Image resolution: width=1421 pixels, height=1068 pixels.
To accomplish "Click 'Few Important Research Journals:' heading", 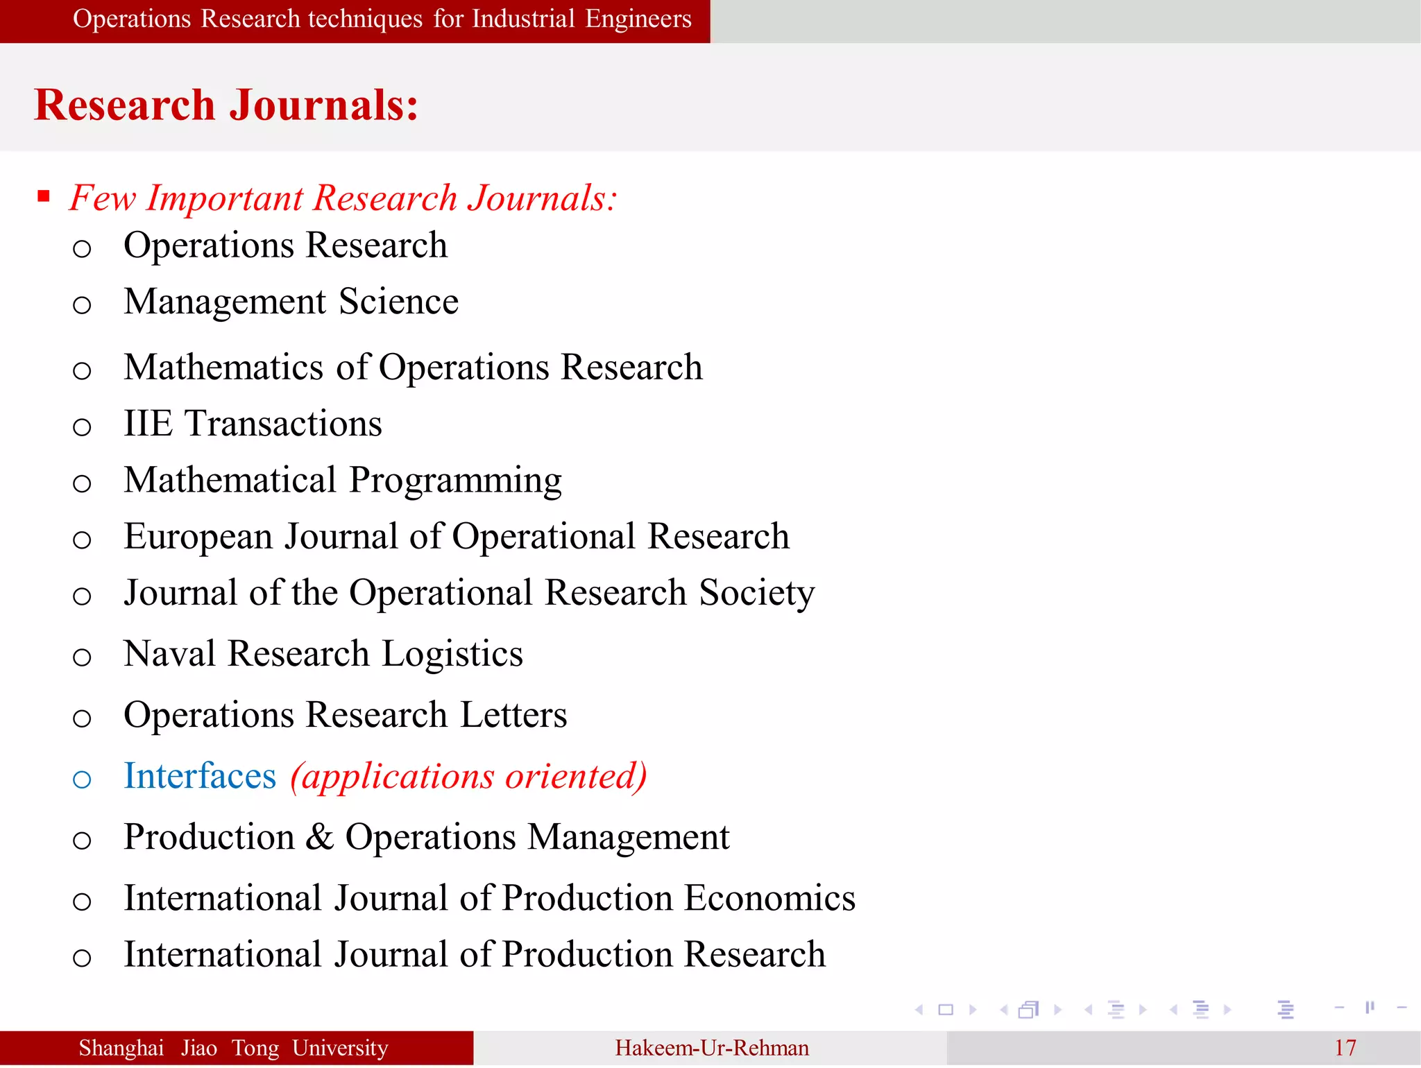I will tap(343, 198).
